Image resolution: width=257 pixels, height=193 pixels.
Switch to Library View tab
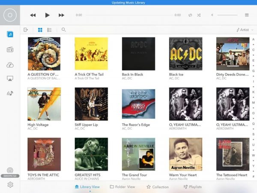[x=87, y=187]
